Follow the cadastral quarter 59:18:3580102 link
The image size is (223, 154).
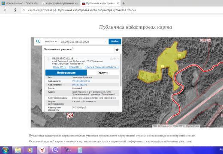point(79,85)
